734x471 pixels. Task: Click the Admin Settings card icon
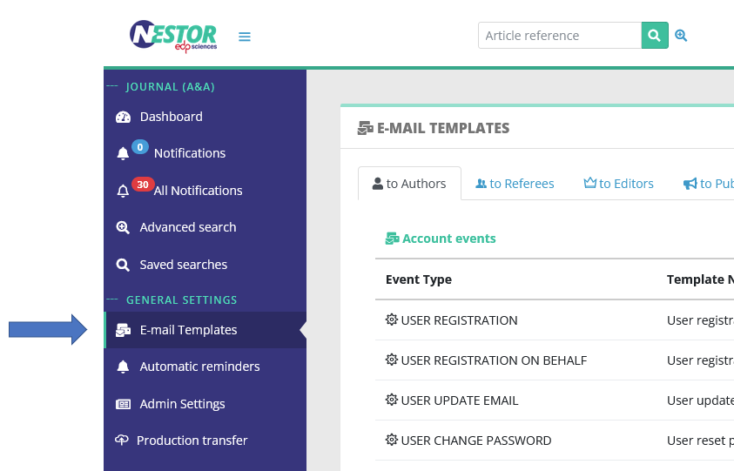123,404
